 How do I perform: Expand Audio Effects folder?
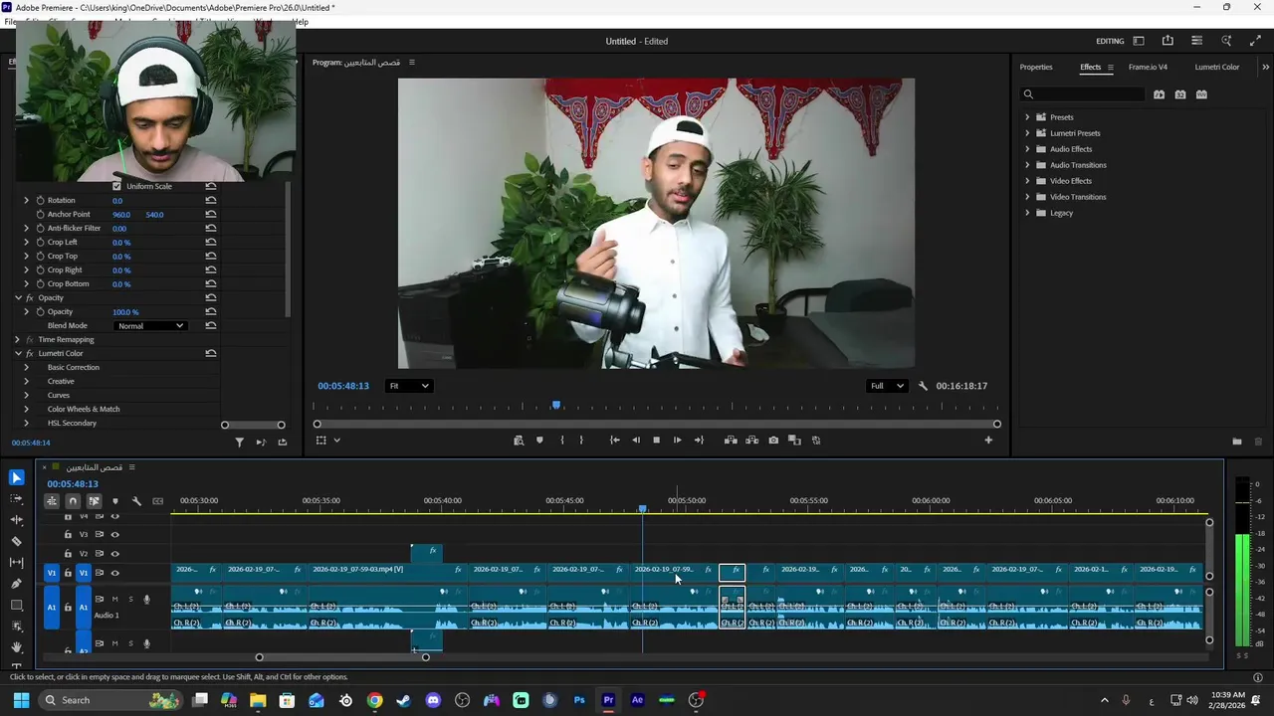click(x=1027, y=149)
